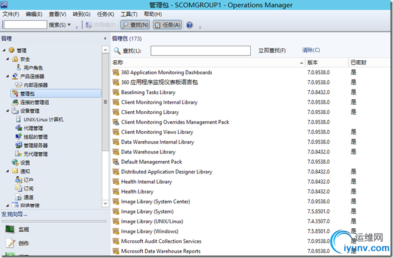The width and height of the screenshot is (393, 258).
Task: Open the 转到(G) menu
Action: (x=81, y=14)
